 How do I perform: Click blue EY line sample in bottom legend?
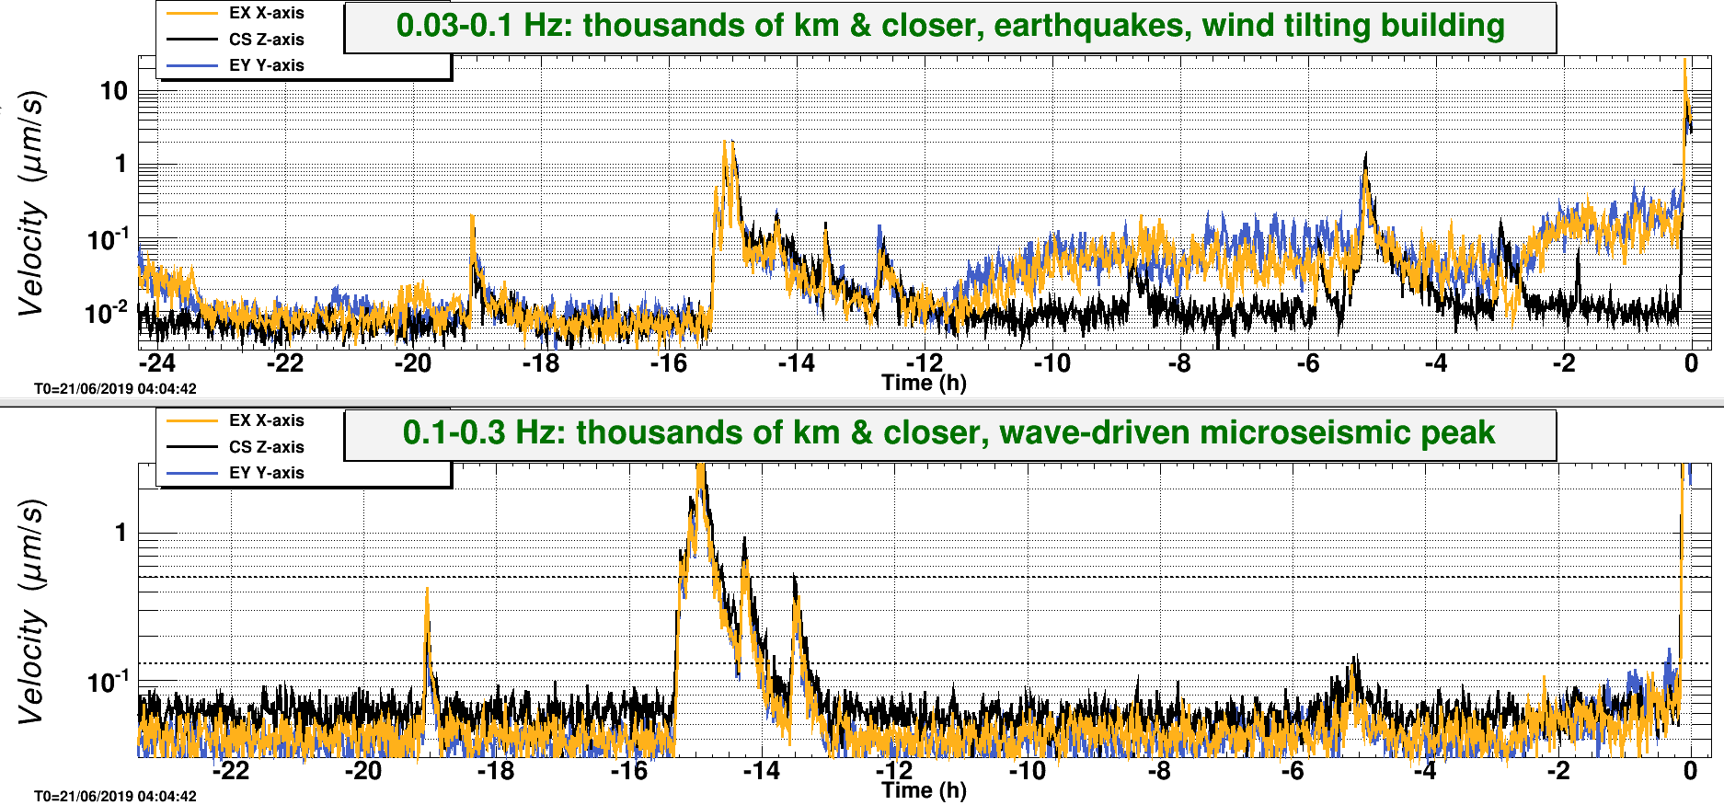tap(192, 473)
